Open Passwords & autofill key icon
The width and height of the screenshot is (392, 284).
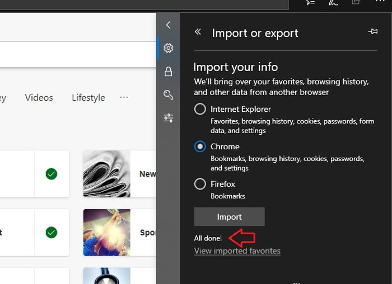[168, 95]
